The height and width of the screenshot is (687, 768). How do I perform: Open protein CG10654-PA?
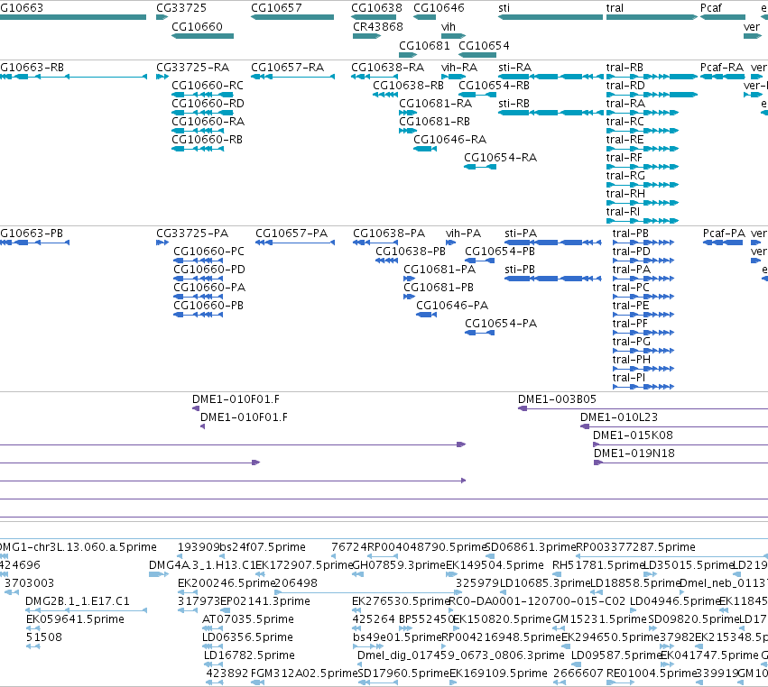501,324
